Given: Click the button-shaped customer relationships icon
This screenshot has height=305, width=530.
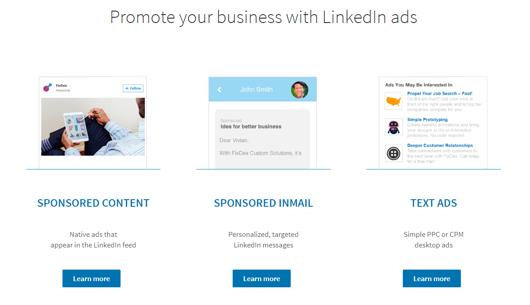Looking at the screenshot, I should coord(394,153).
